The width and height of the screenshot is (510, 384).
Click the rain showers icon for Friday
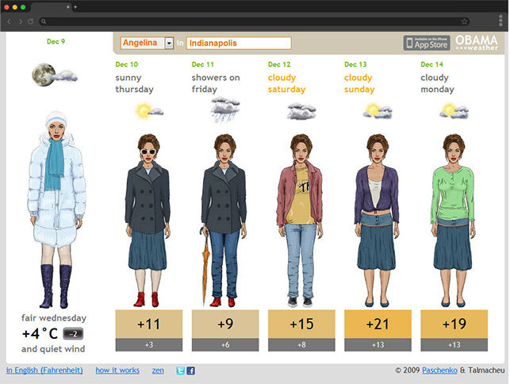(x=224, y=109)
